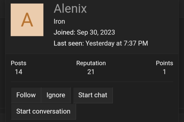Click the Iron user title
The height and width of the screenshot is (122, 184).
(x=59, y=22)
